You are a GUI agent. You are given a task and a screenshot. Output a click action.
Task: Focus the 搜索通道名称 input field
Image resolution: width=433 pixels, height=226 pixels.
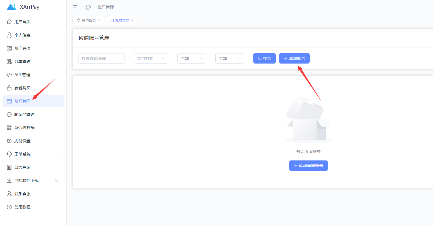[x=101, y=58]
